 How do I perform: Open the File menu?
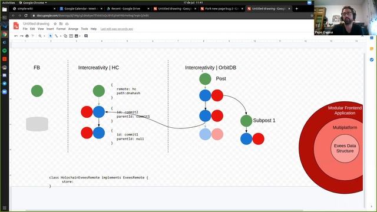coord(25,29)
